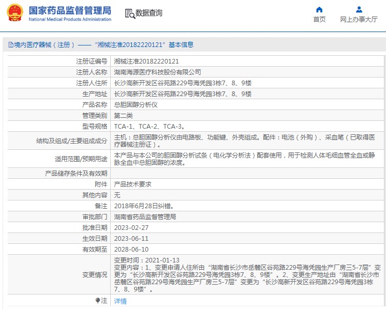Viewport: 386px width, 310px height.
Task: Open 网上办事大厅 user icon
Action: (x=359, y=10)
